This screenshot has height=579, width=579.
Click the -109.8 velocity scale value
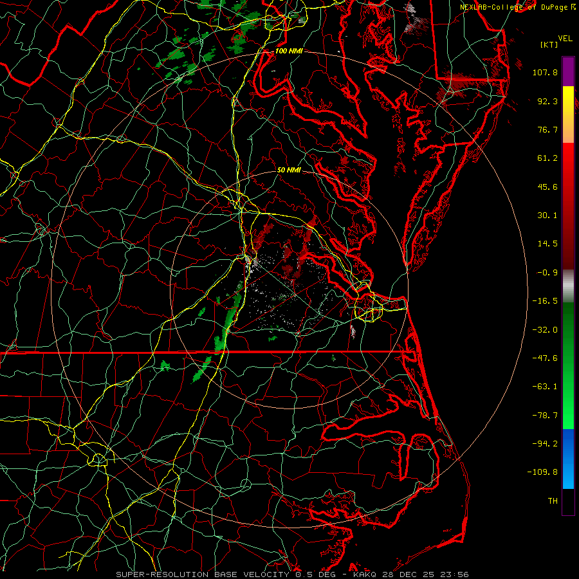click(x=542, y=472)
